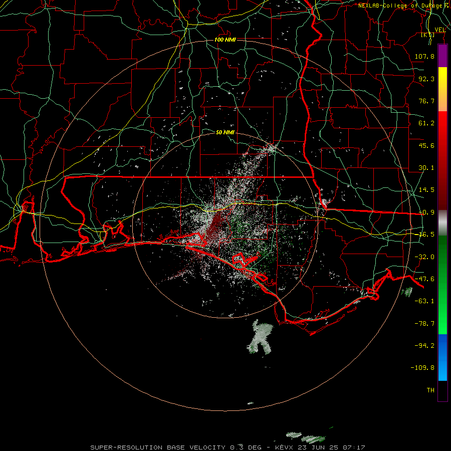
Task: Click the 50 NMI range ring label
Action: coord(225,132)
